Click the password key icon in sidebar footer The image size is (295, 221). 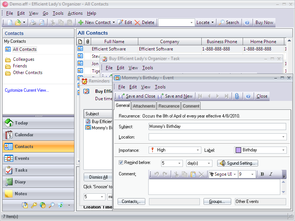point(34,205)
